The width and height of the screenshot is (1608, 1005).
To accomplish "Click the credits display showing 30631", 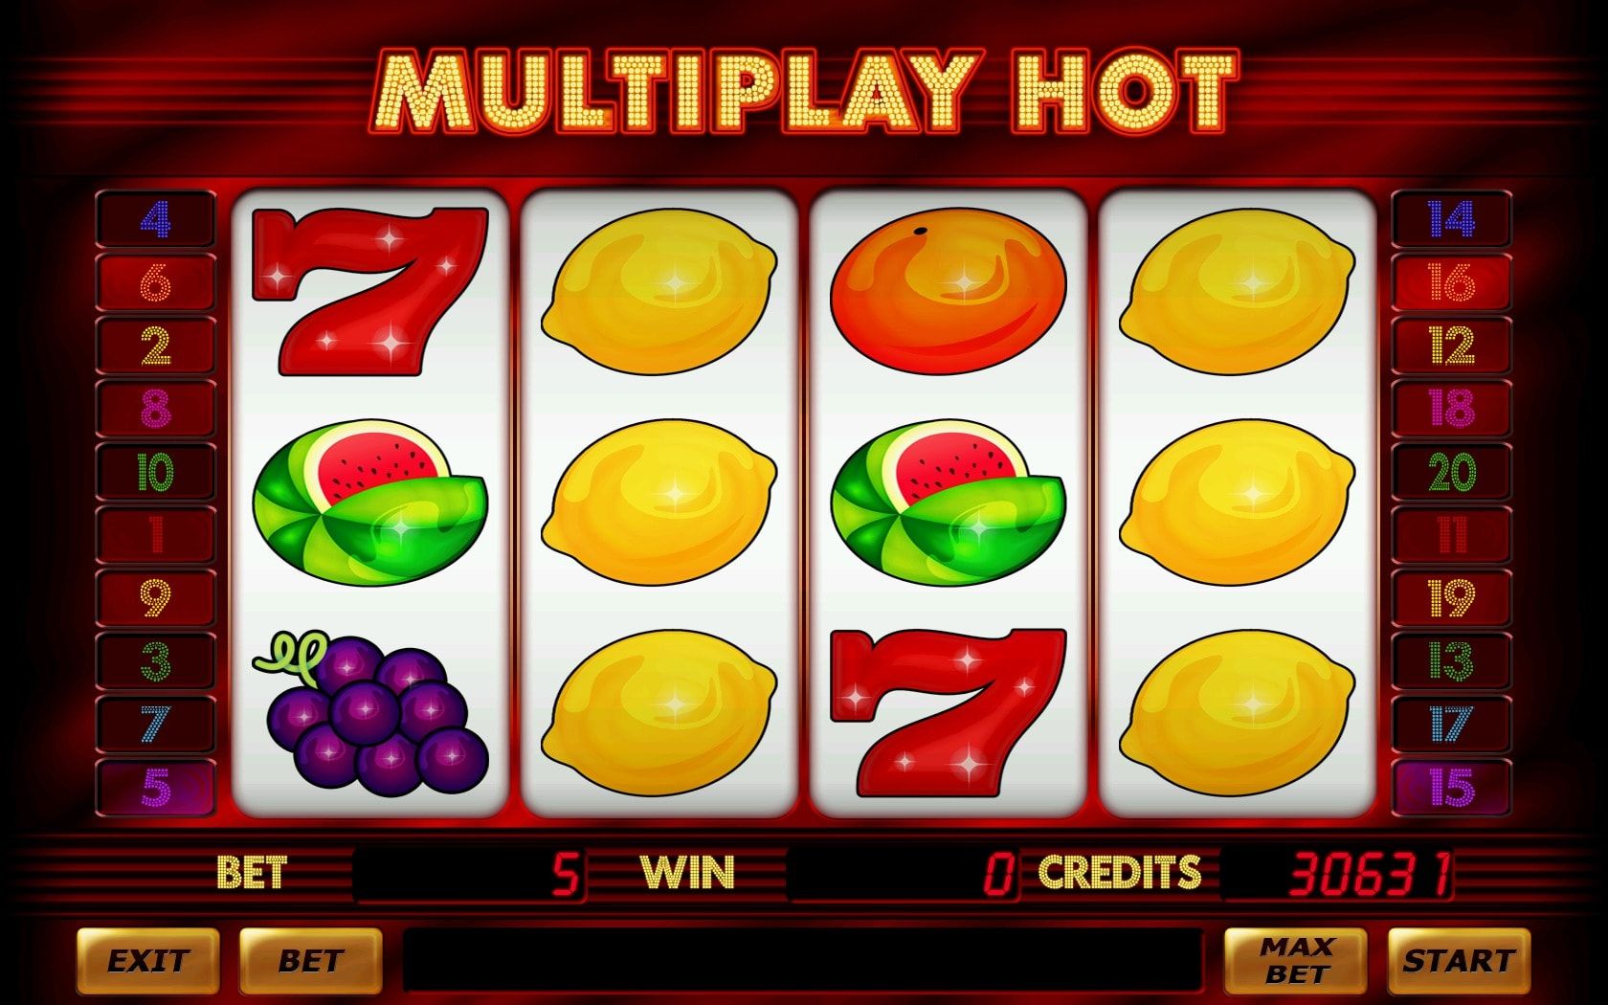I will (1337, 874).
